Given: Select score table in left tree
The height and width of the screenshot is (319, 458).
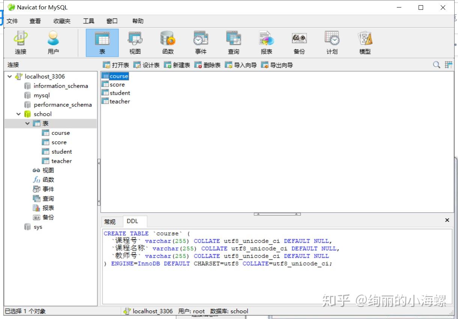Looking at the screenshot, I should (59, 142).
